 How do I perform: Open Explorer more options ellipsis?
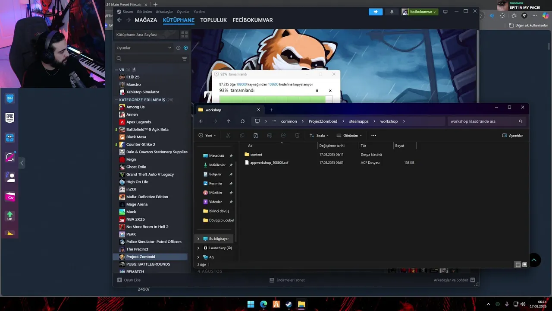[373, 136]
